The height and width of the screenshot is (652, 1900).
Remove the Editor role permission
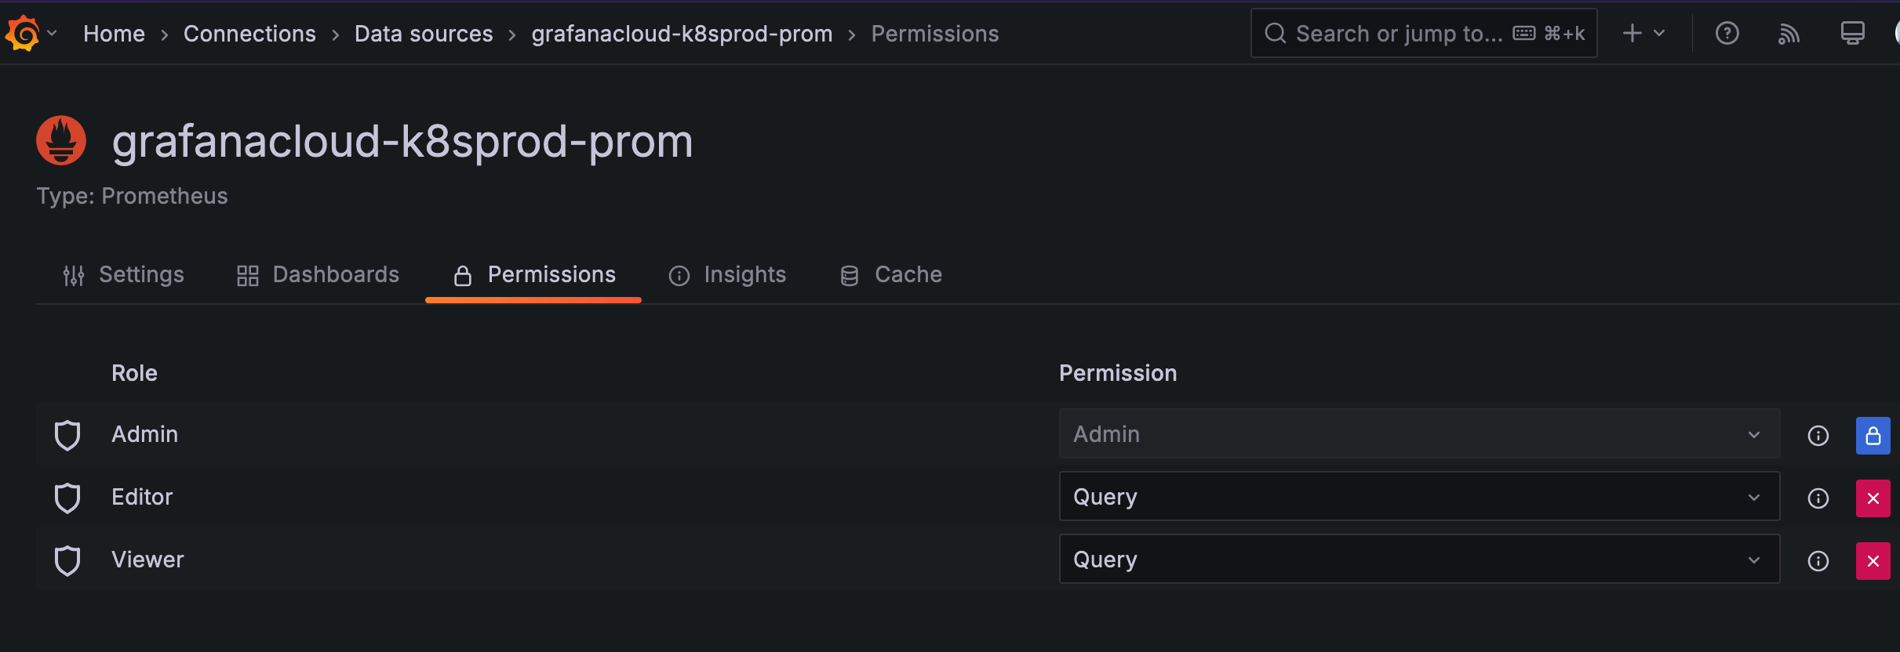click(x=1873, y=498)
